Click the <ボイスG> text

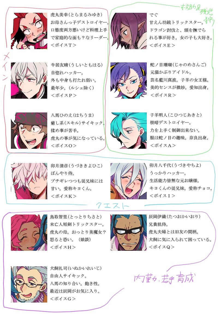63,299
